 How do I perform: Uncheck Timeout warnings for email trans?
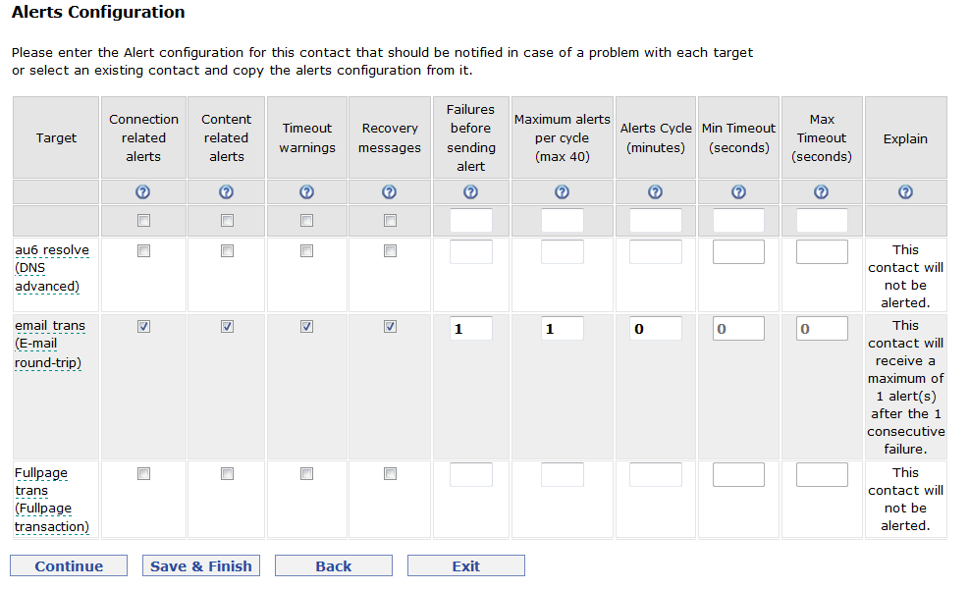click(306, 326)
